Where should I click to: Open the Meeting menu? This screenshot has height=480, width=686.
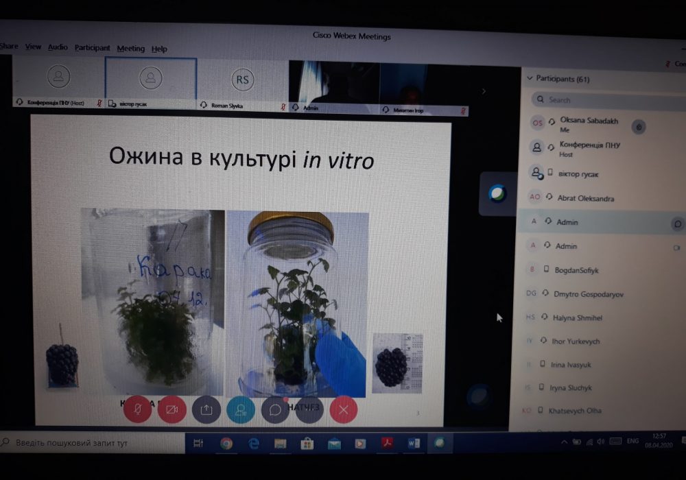pos(130,49)
